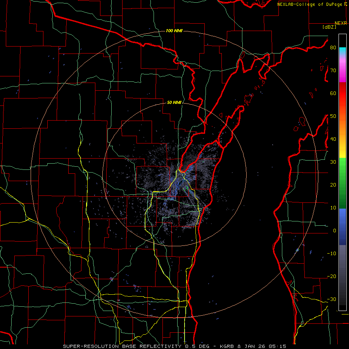
Task: Click the KGRB radar site center on the map
Action: [174, 174]
